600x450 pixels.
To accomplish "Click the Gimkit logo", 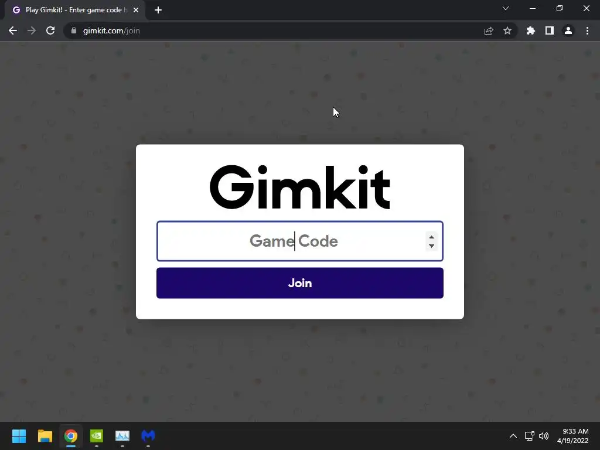I will (299, 187).
